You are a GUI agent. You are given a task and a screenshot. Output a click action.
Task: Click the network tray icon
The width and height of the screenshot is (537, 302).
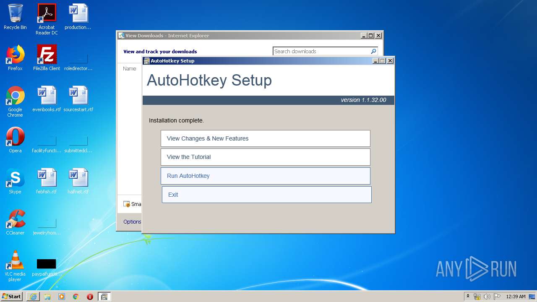point(477,297)
